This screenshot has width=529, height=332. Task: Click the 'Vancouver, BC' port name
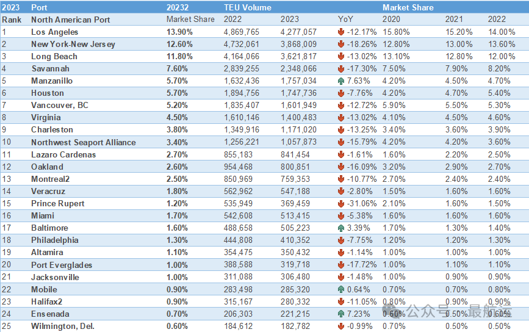coord(60,105)
